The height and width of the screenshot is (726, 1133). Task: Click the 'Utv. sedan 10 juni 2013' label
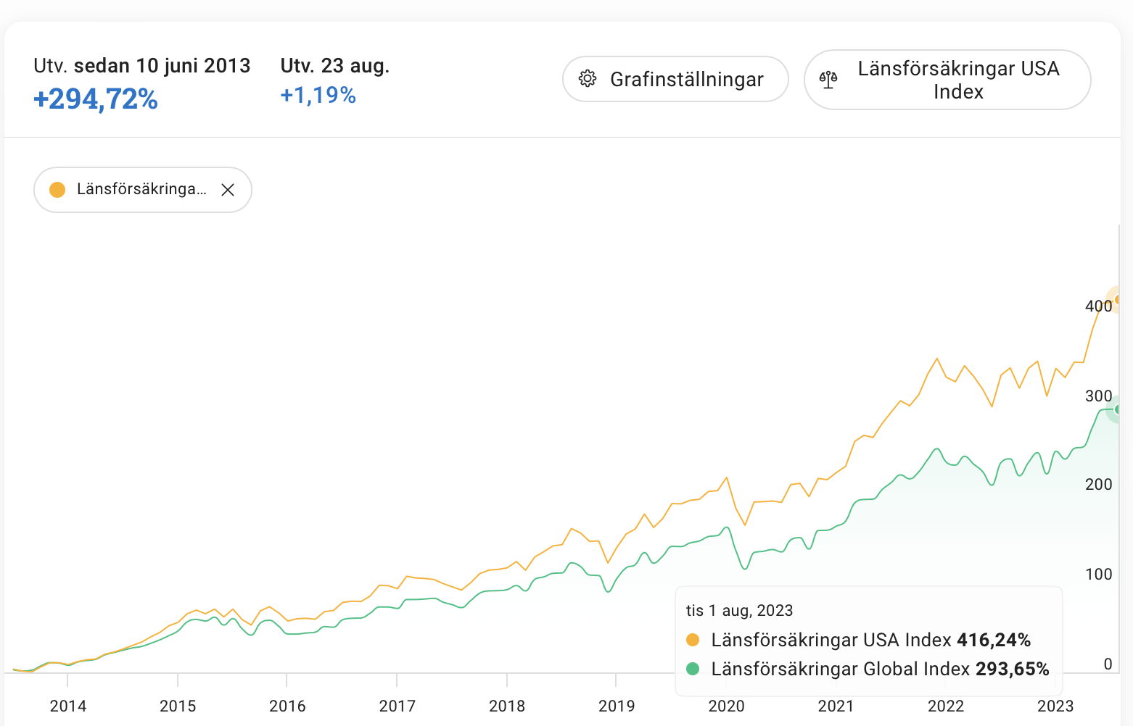pos(142,65)
